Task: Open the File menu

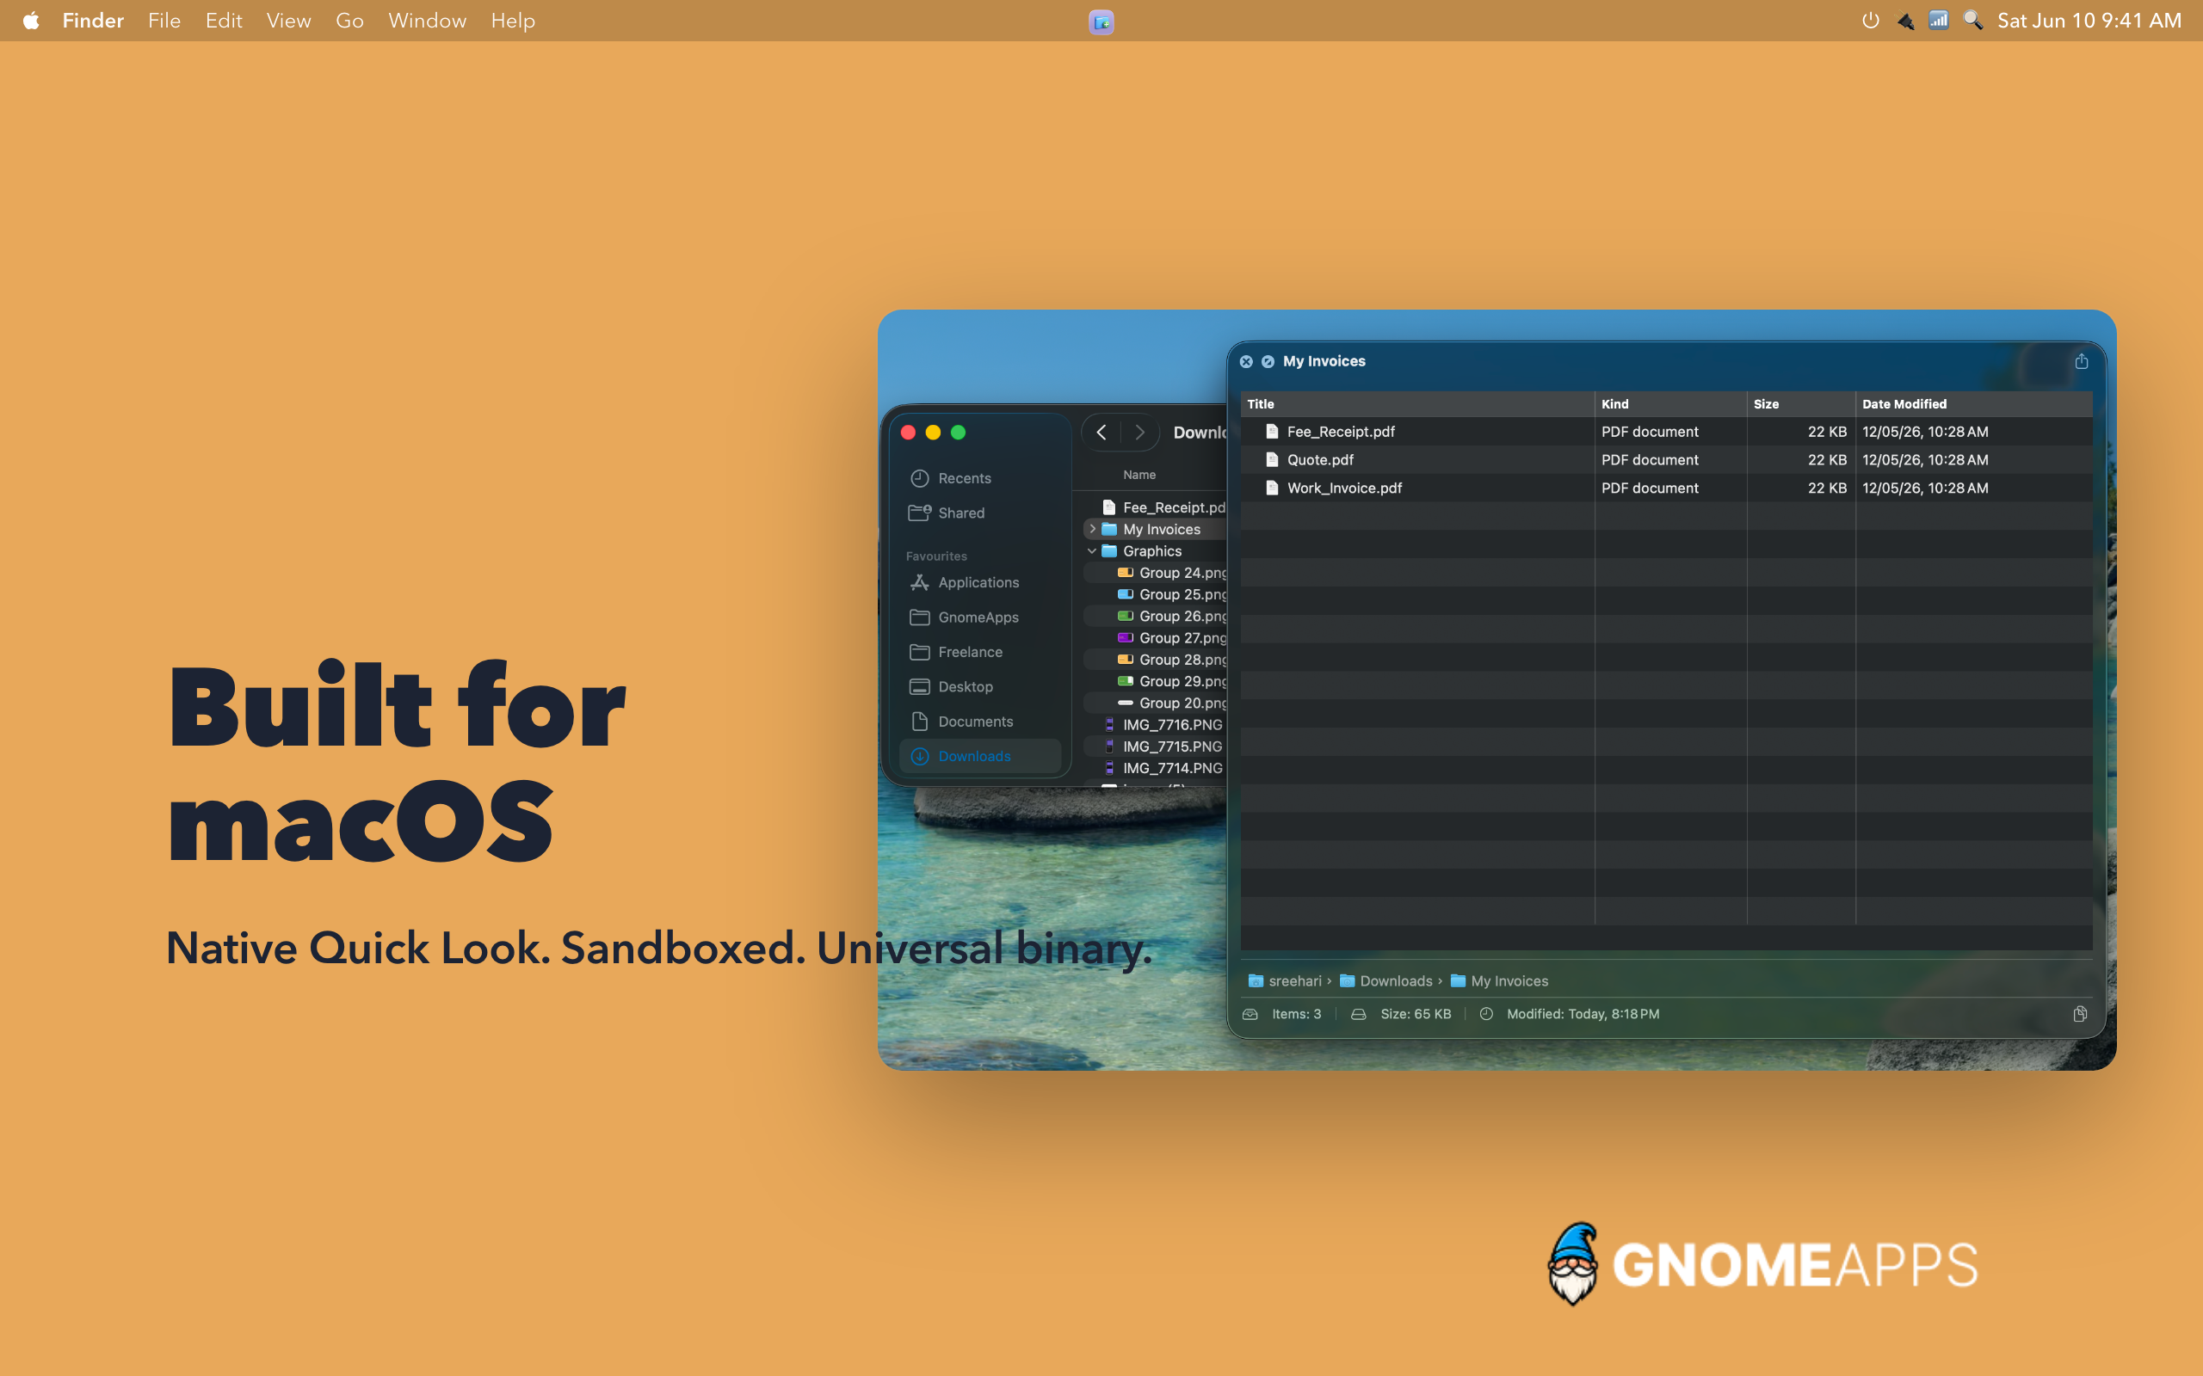Action: pyautogui.click(x=164, y=20)
